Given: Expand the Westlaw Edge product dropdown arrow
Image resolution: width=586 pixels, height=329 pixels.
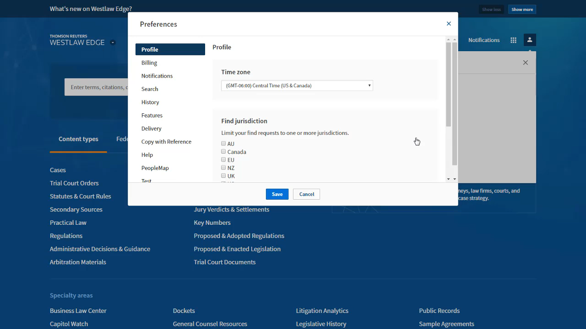Looking at the screenshot, I should tap(113, 42).
